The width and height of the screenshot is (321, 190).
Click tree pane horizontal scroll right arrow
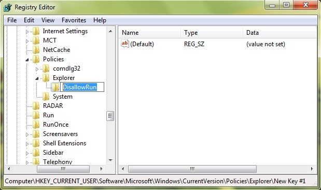point(101,169)
